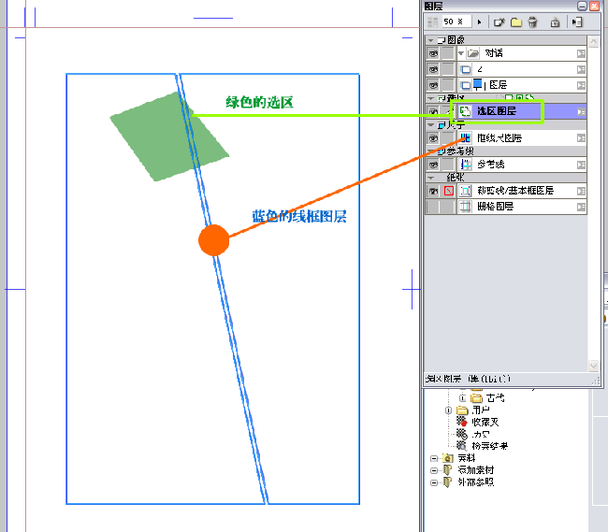
Task: Select 外部参照 in materials tree
Action: [476, 482]
